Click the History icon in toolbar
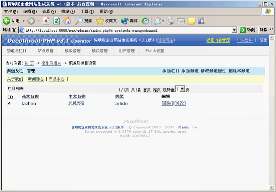The height and width of the screenshot is (192, 276). pyautogui.click(x=145, y=21)
